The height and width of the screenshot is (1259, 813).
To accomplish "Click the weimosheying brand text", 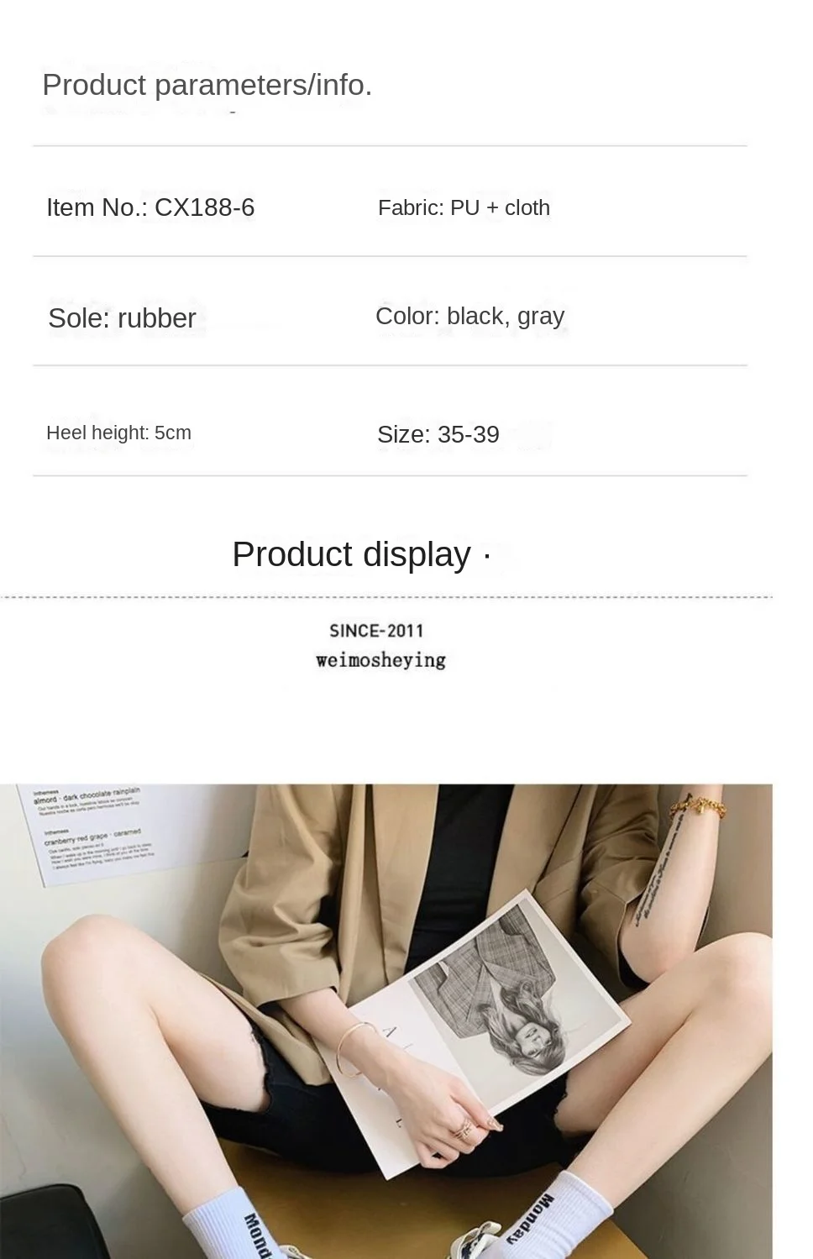I will (x=380, y=660).
